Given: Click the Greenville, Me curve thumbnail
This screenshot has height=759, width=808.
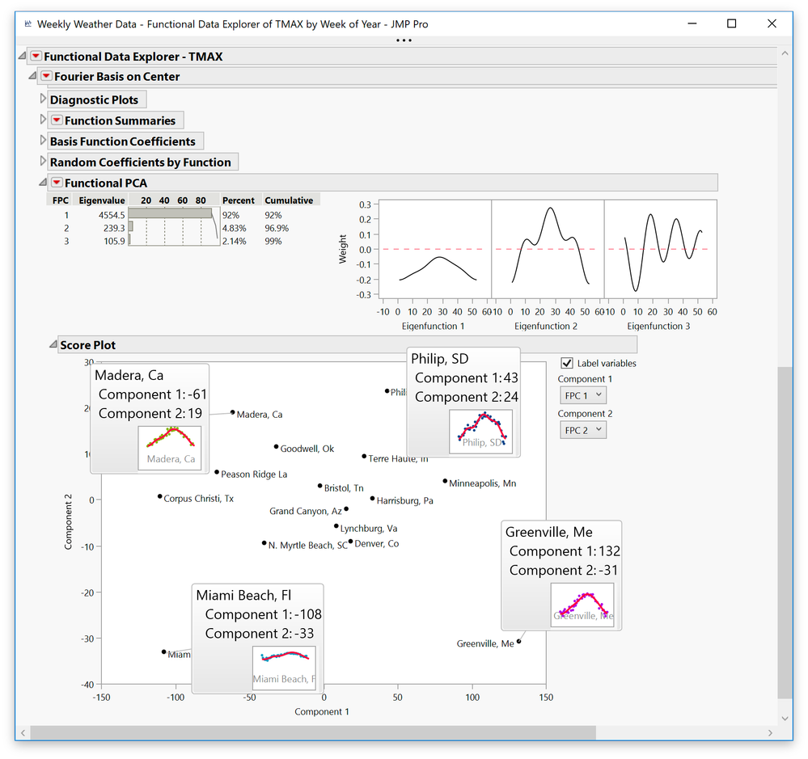Looking at the screenshot, I should pos(582,605).
